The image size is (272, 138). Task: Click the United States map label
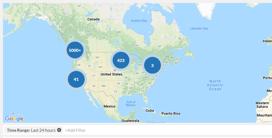(x=111, y=74)
